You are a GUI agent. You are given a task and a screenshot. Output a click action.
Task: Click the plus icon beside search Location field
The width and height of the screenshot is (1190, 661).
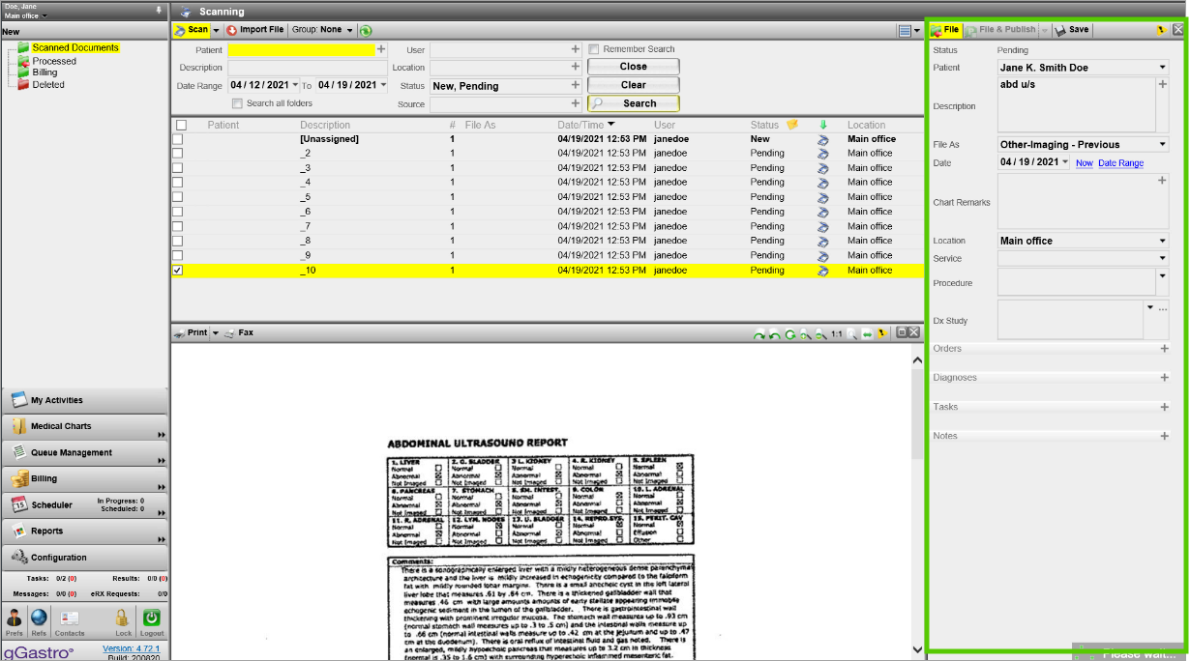click(x=576, y=68)
